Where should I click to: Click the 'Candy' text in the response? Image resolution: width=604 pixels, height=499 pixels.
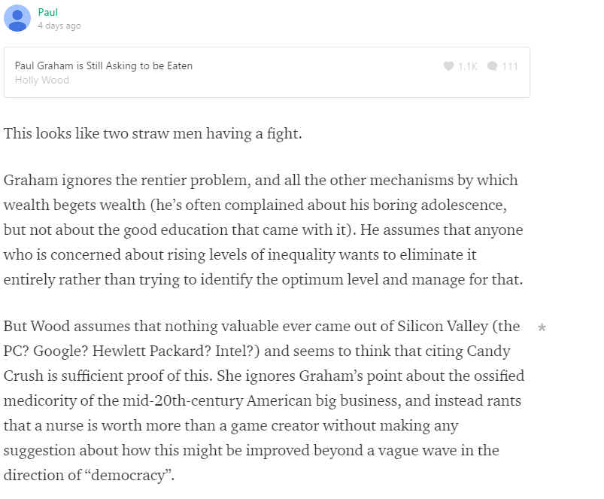(x=489, y=351)
